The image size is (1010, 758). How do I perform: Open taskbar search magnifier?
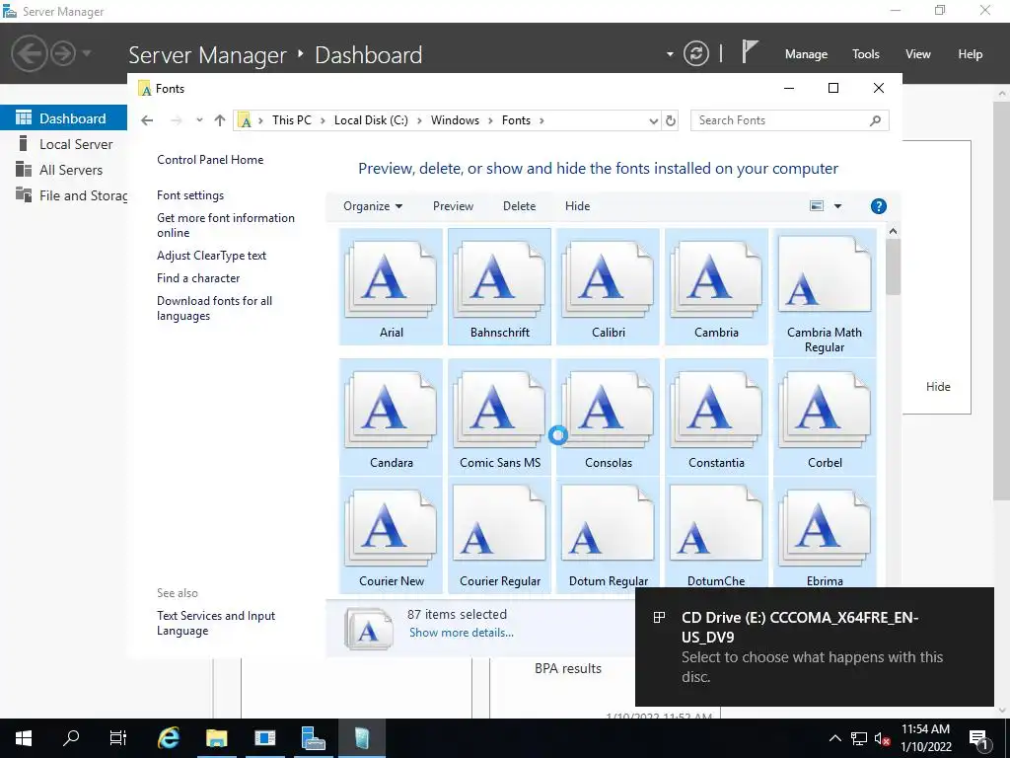point(71,738)
